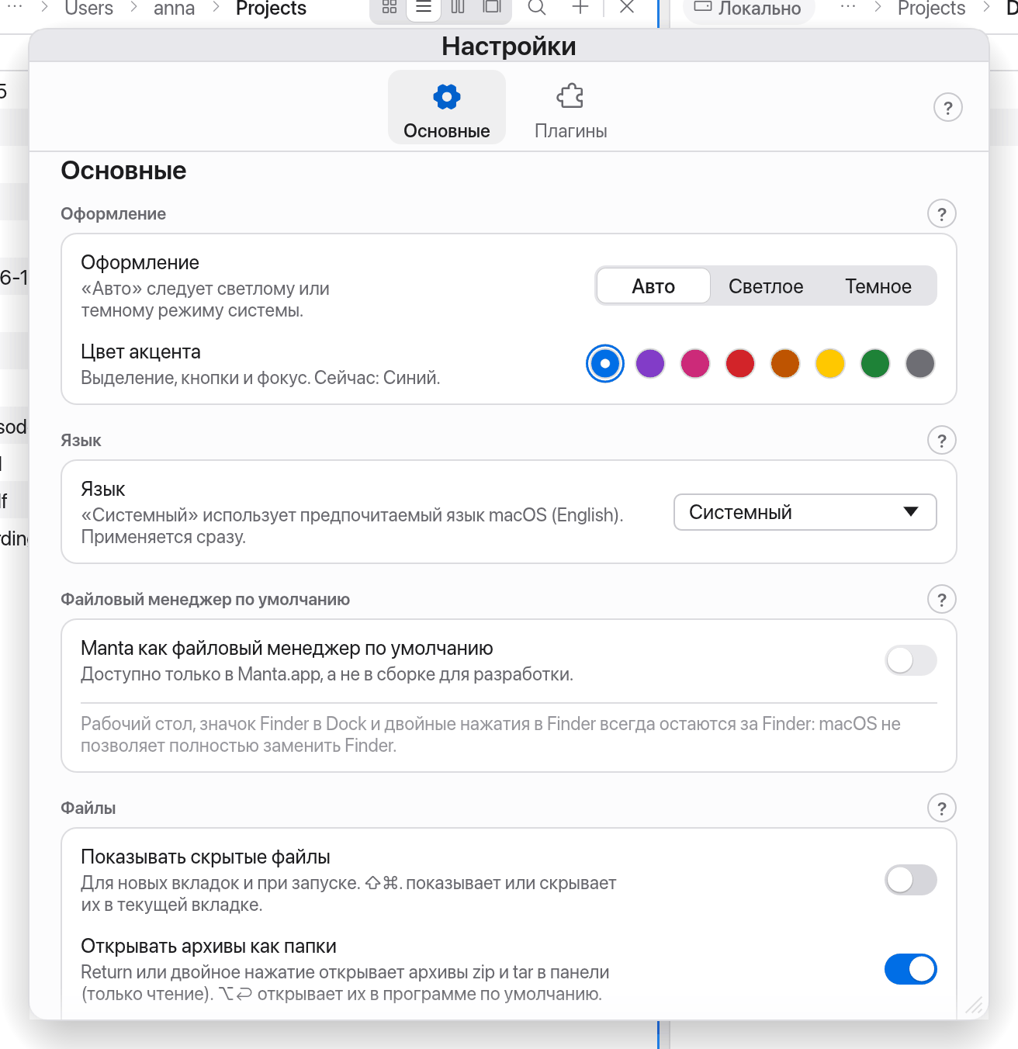
Task: Open the Локально location selector
Action: pos(749,9)
